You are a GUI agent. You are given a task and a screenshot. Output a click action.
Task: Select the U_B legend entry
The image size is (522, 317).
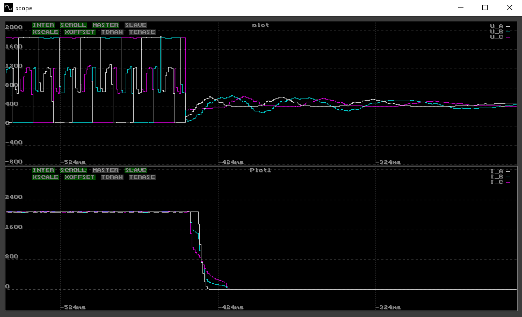tap(500, 32)
